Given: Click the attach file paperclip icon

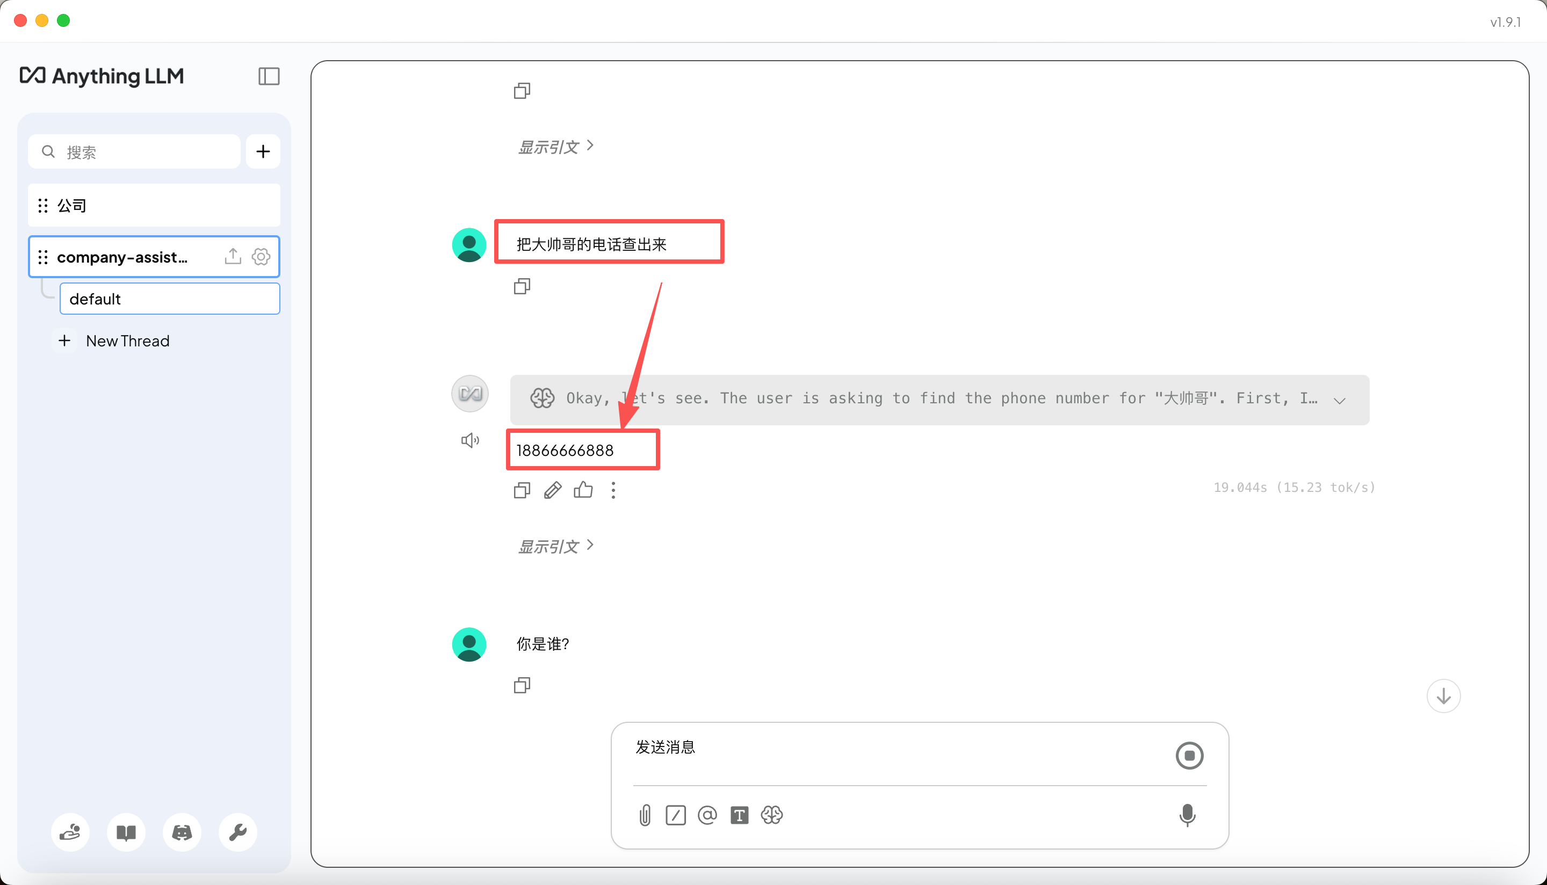Looking at the screenshot, I should (x=645, y=815).
